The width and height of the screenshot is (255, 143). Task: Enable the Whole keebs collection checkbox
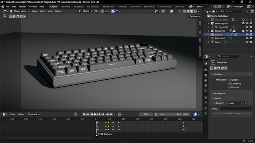243,19
